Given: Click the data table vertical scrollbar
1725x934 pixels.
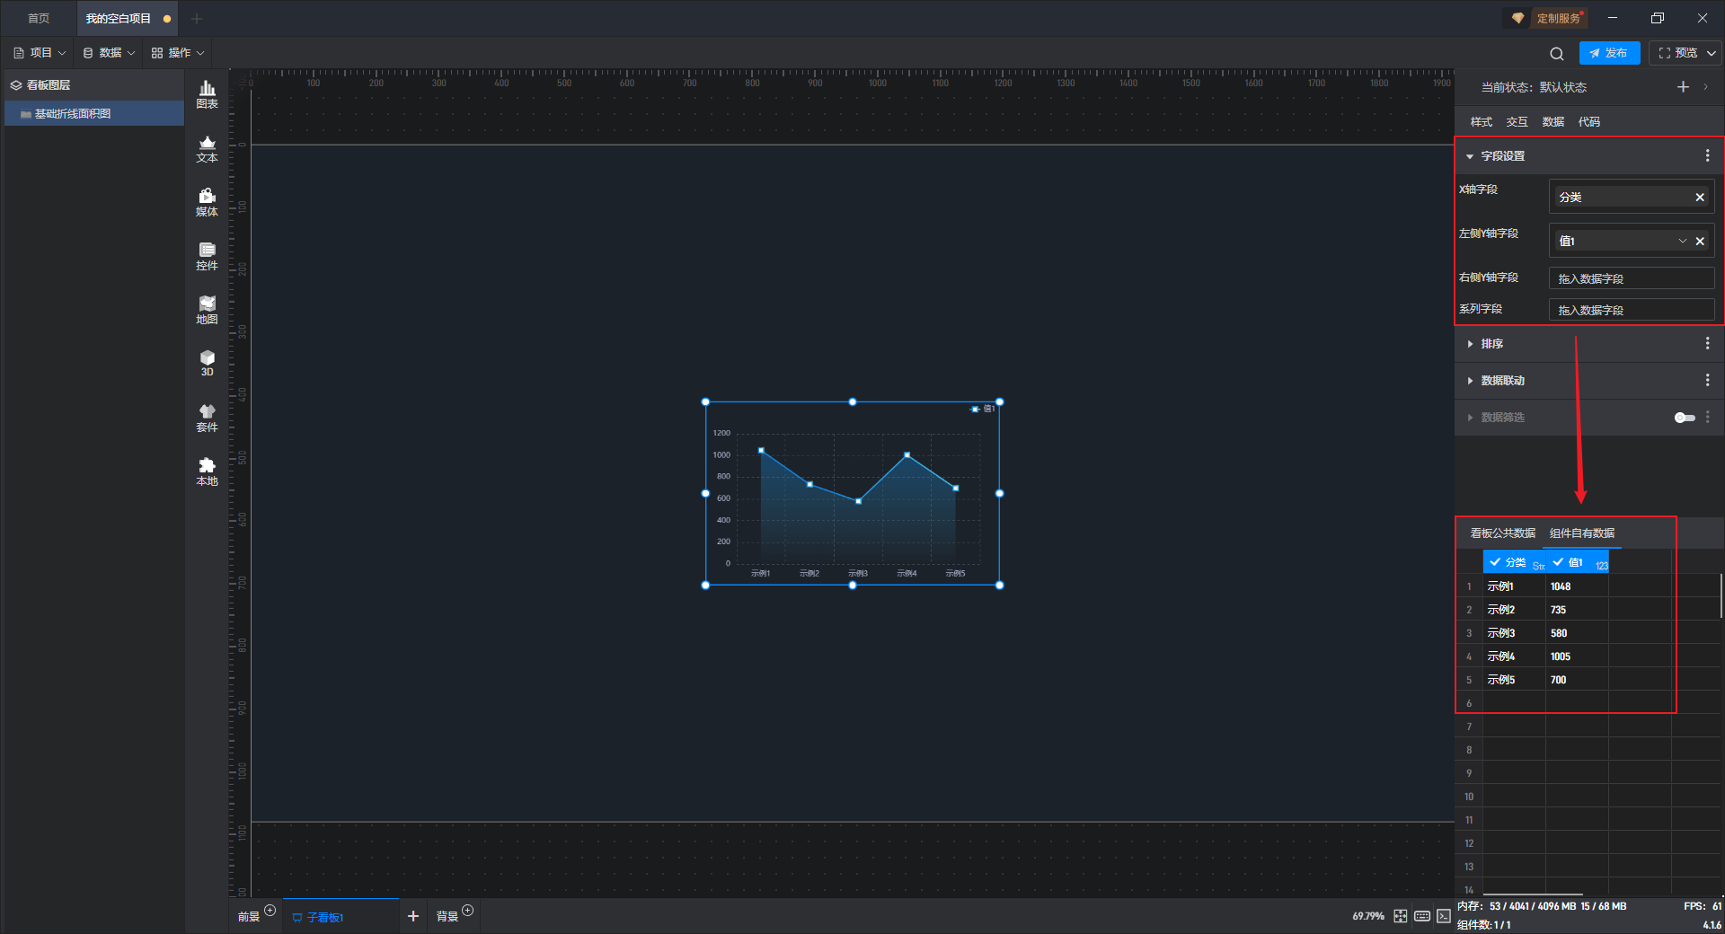Looking at the screenshot, I should 1721,596.
